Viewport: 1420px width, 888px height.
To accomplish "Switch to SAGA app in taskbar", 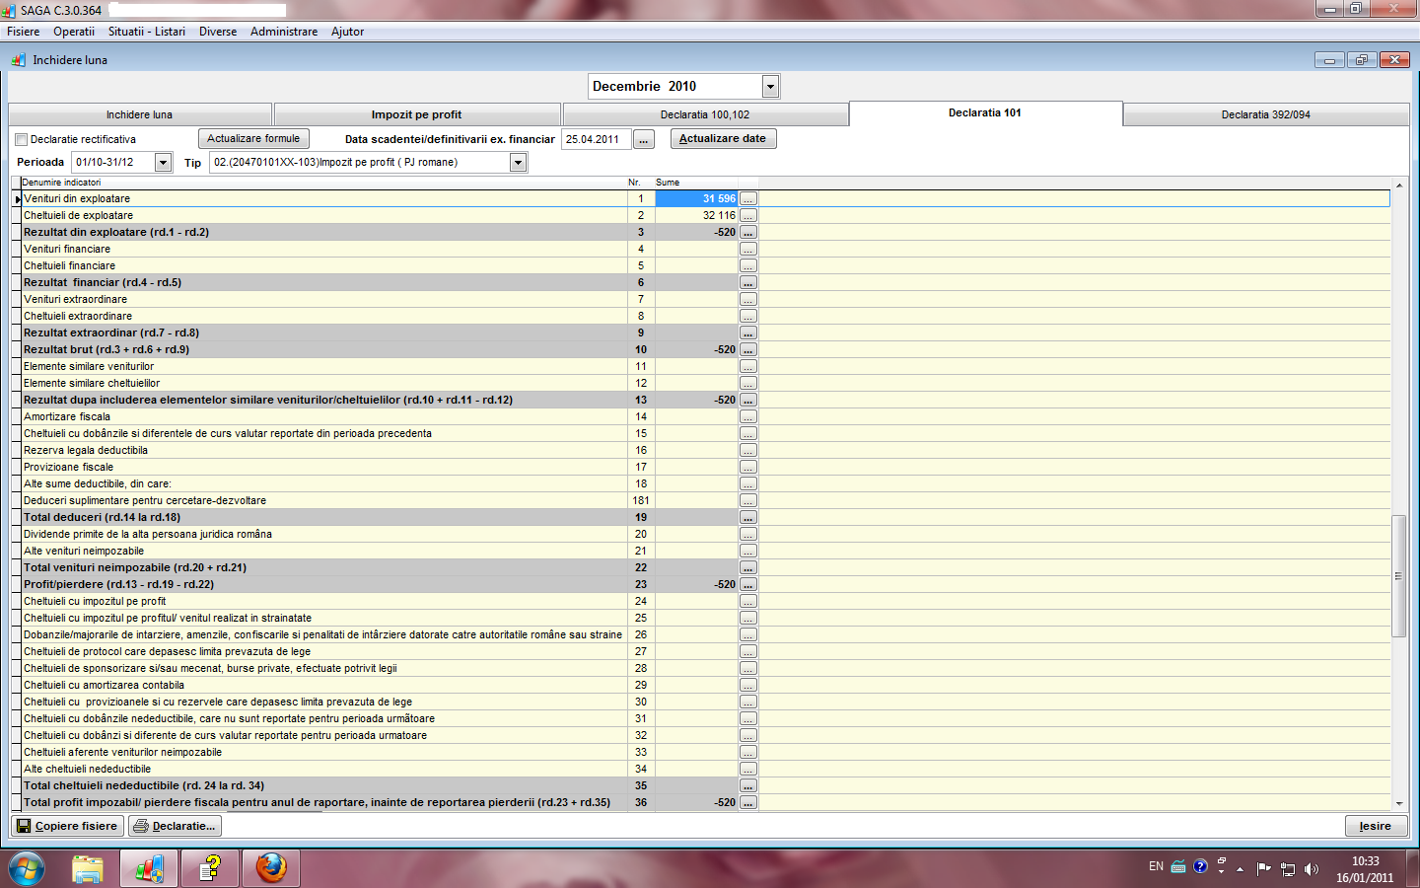I will [149, 869].
